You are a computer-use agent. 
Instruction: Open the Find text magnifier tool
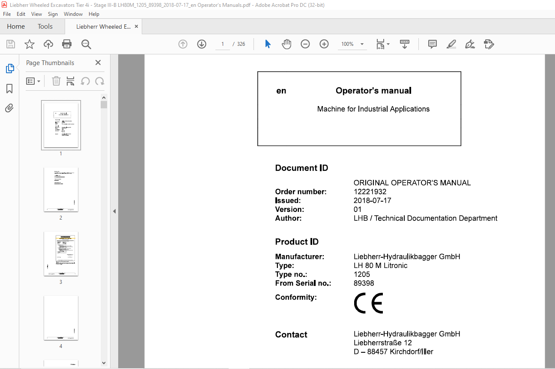[x=86, y=44]
